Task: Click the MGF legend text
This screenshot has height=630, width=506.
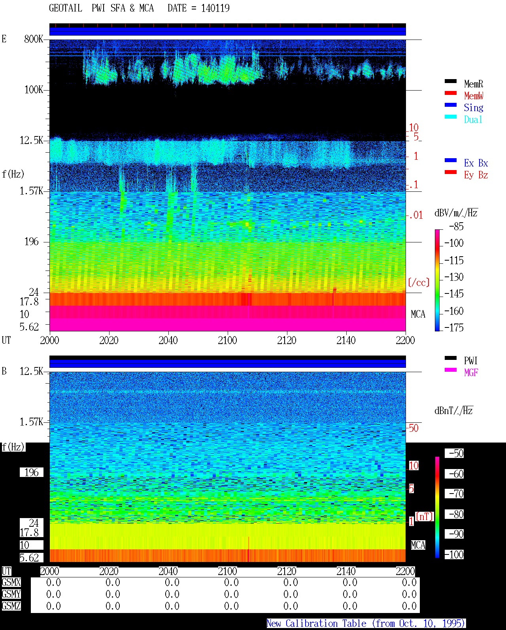Action: [471, 373]
